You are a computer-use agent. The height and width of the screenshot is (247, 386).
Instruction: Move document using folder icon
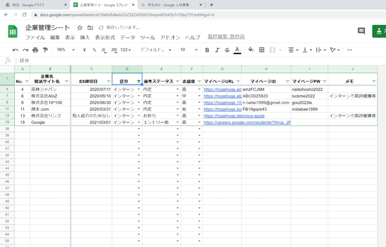91,27
